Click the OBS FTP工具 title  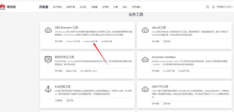click(x=160, y=87)
